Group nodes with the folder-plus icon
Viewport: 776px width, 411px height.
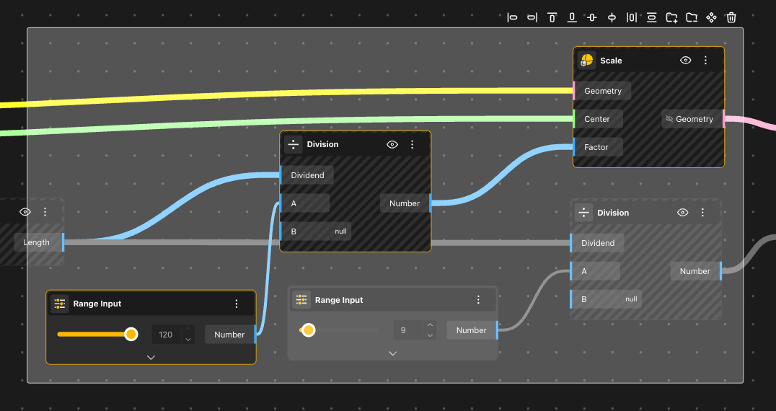671,17
